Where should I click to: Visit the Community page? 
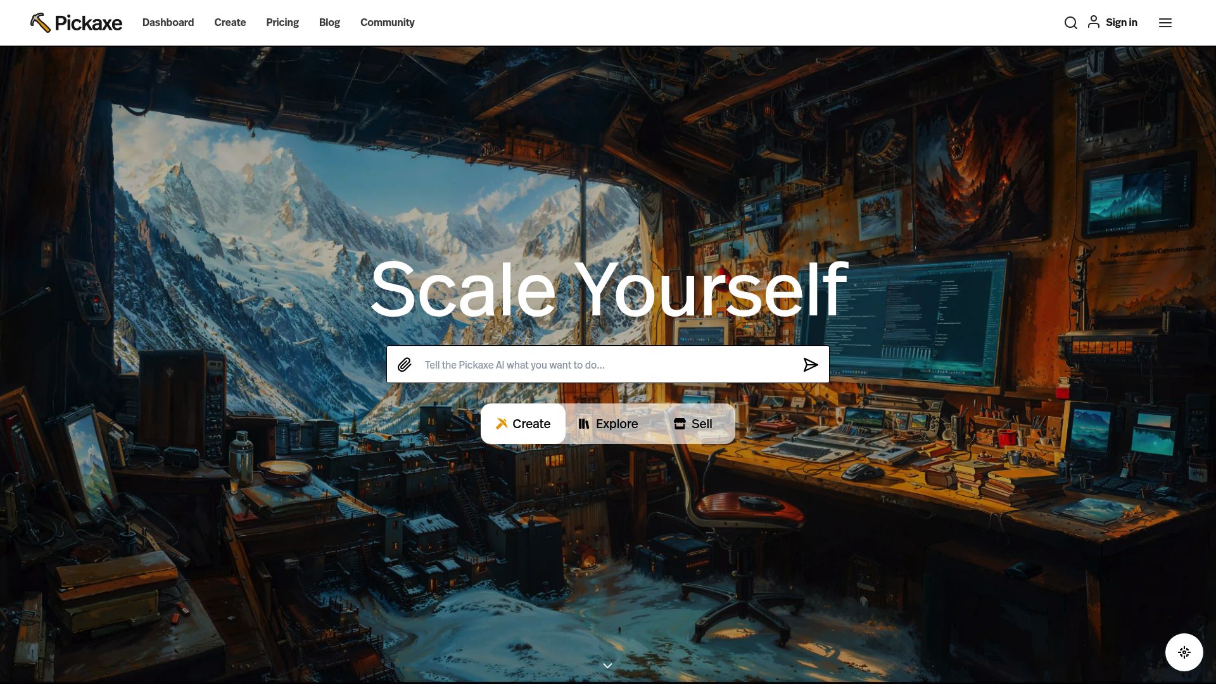tap(388, 23)
